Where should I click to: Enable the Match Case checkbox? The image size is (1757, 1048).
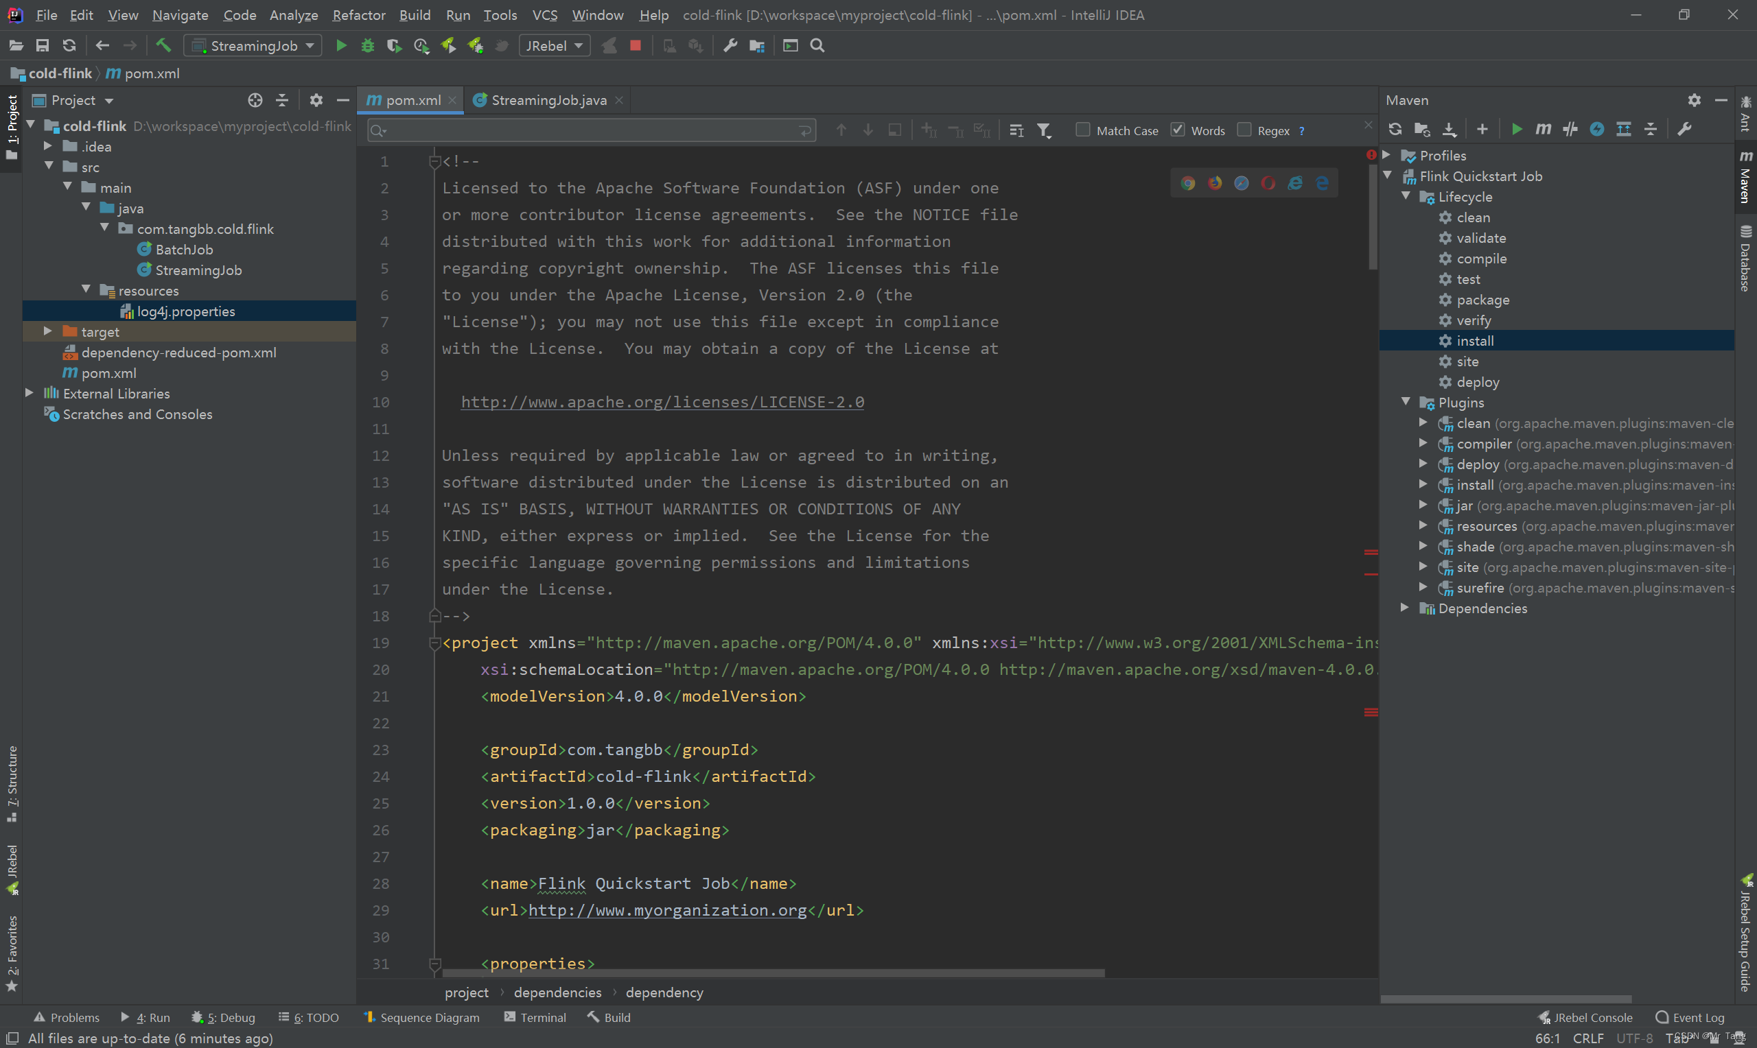point(1082,130)
